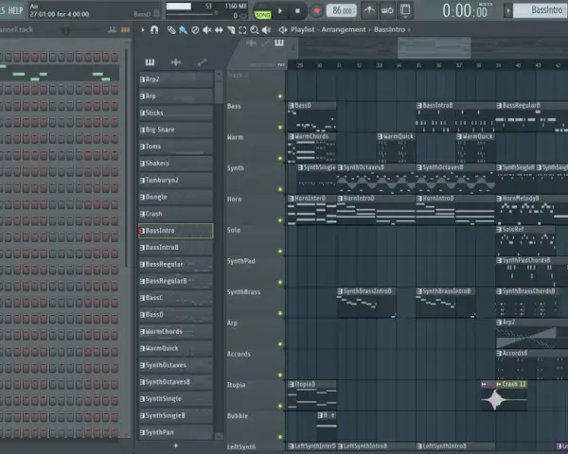Viewport: 568px width, 454px height.
Task: Click the arrow left of BassIntro pattern selector
Action: 507,10
